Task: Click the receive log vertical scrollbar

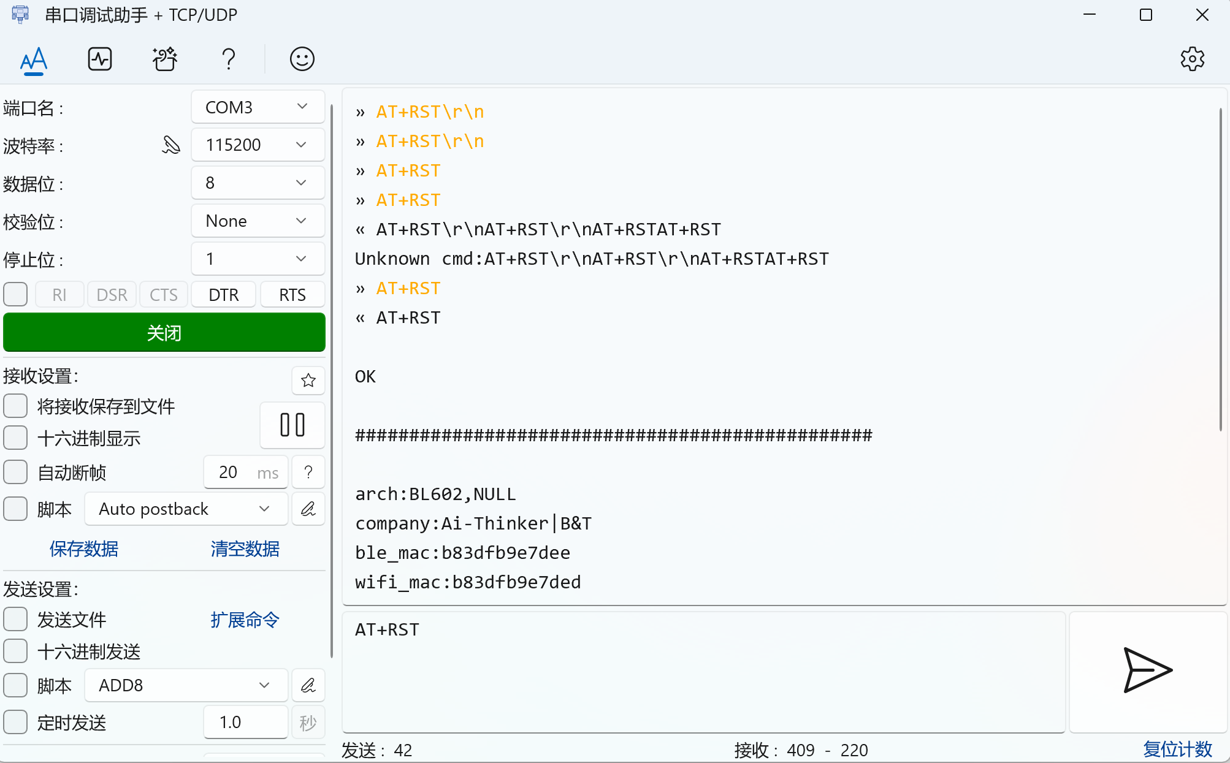Action: [1220, 270]
